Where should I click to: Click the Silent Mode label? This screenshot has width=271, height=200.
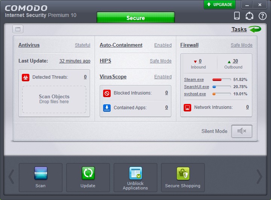tap(214, 131)
